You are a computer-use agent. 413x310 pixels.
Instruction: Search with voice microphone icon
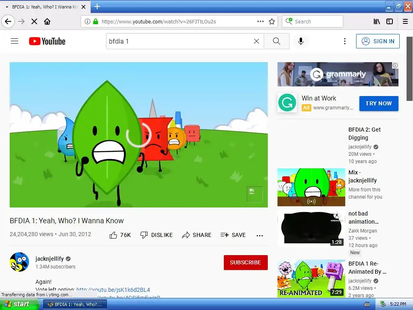click(301, 41)
